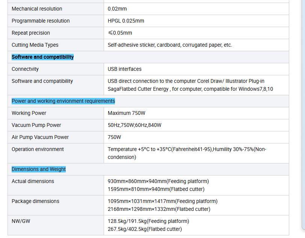Screen dimensions: 305x238
Task: Click the highlighted 'Software and compatibility' heading
Action: click(42, 57)
